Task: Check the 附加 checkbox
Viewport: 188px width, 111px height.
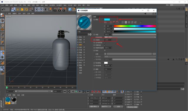Action: tap(105, 50)
